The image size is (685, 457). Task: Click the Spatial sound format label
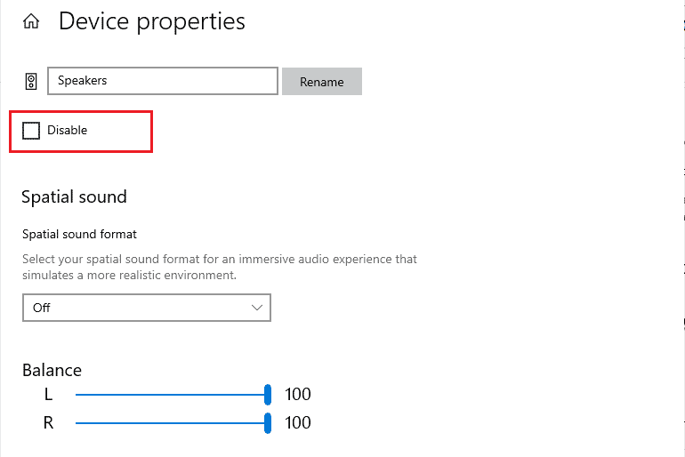79,235
